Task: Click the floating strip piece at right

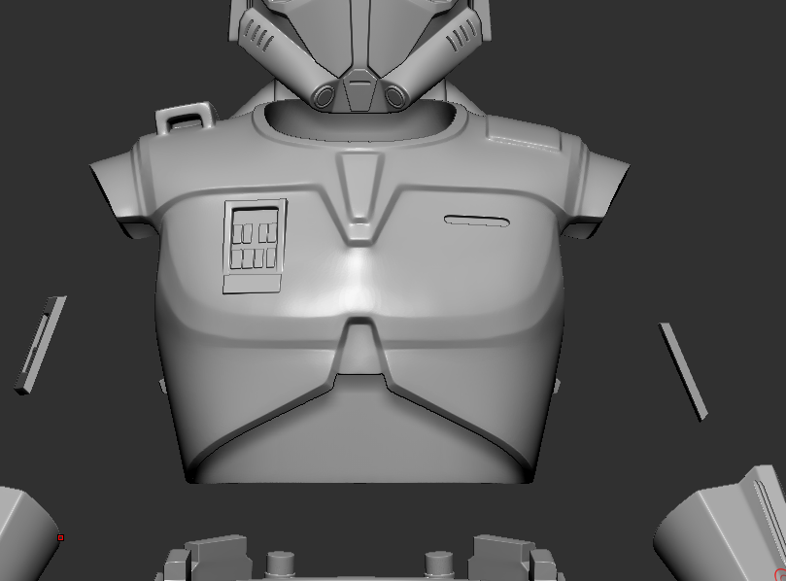Action: point(684,371)
